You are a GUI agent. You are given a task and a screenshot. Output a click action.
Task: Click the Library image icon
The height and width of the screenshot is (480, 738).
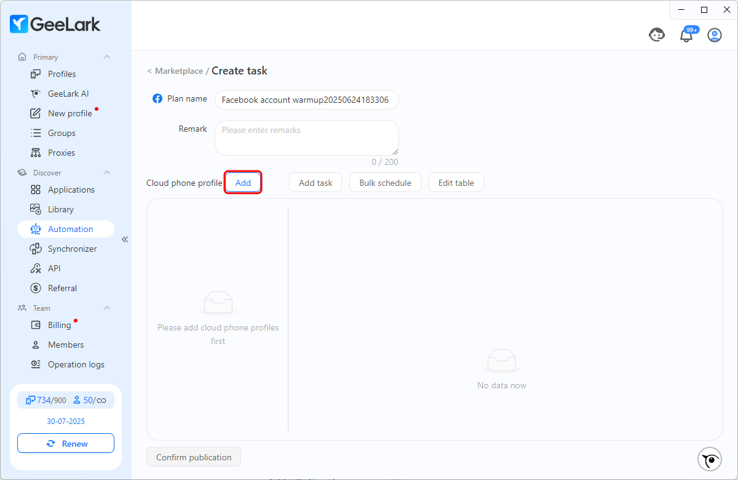[x=36, y=209]
